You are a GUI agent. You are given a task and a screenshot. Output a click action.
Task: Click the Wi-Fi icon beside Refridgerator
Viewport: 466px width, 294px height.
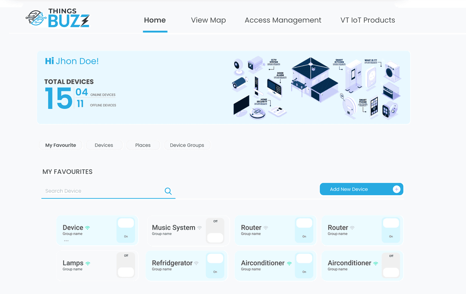click(196, 263)
